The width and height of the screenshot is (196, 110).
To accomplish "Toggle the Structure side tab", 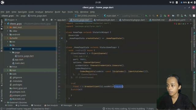I will pyautogui.click(x=2, y=80).
